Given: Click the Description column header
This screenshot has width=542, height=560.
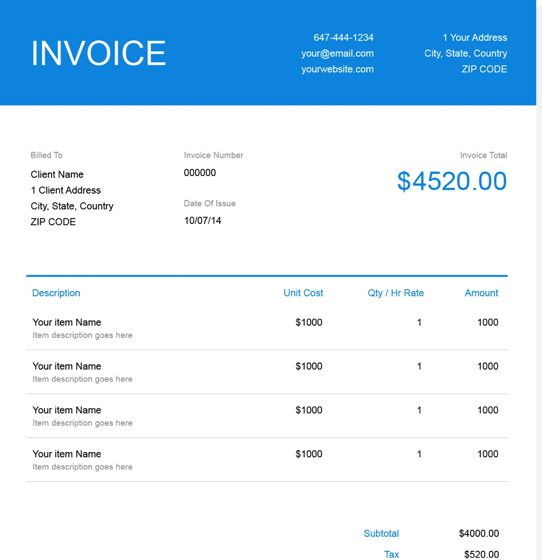Looking at the screenshot, I should [x=56, y=293].
